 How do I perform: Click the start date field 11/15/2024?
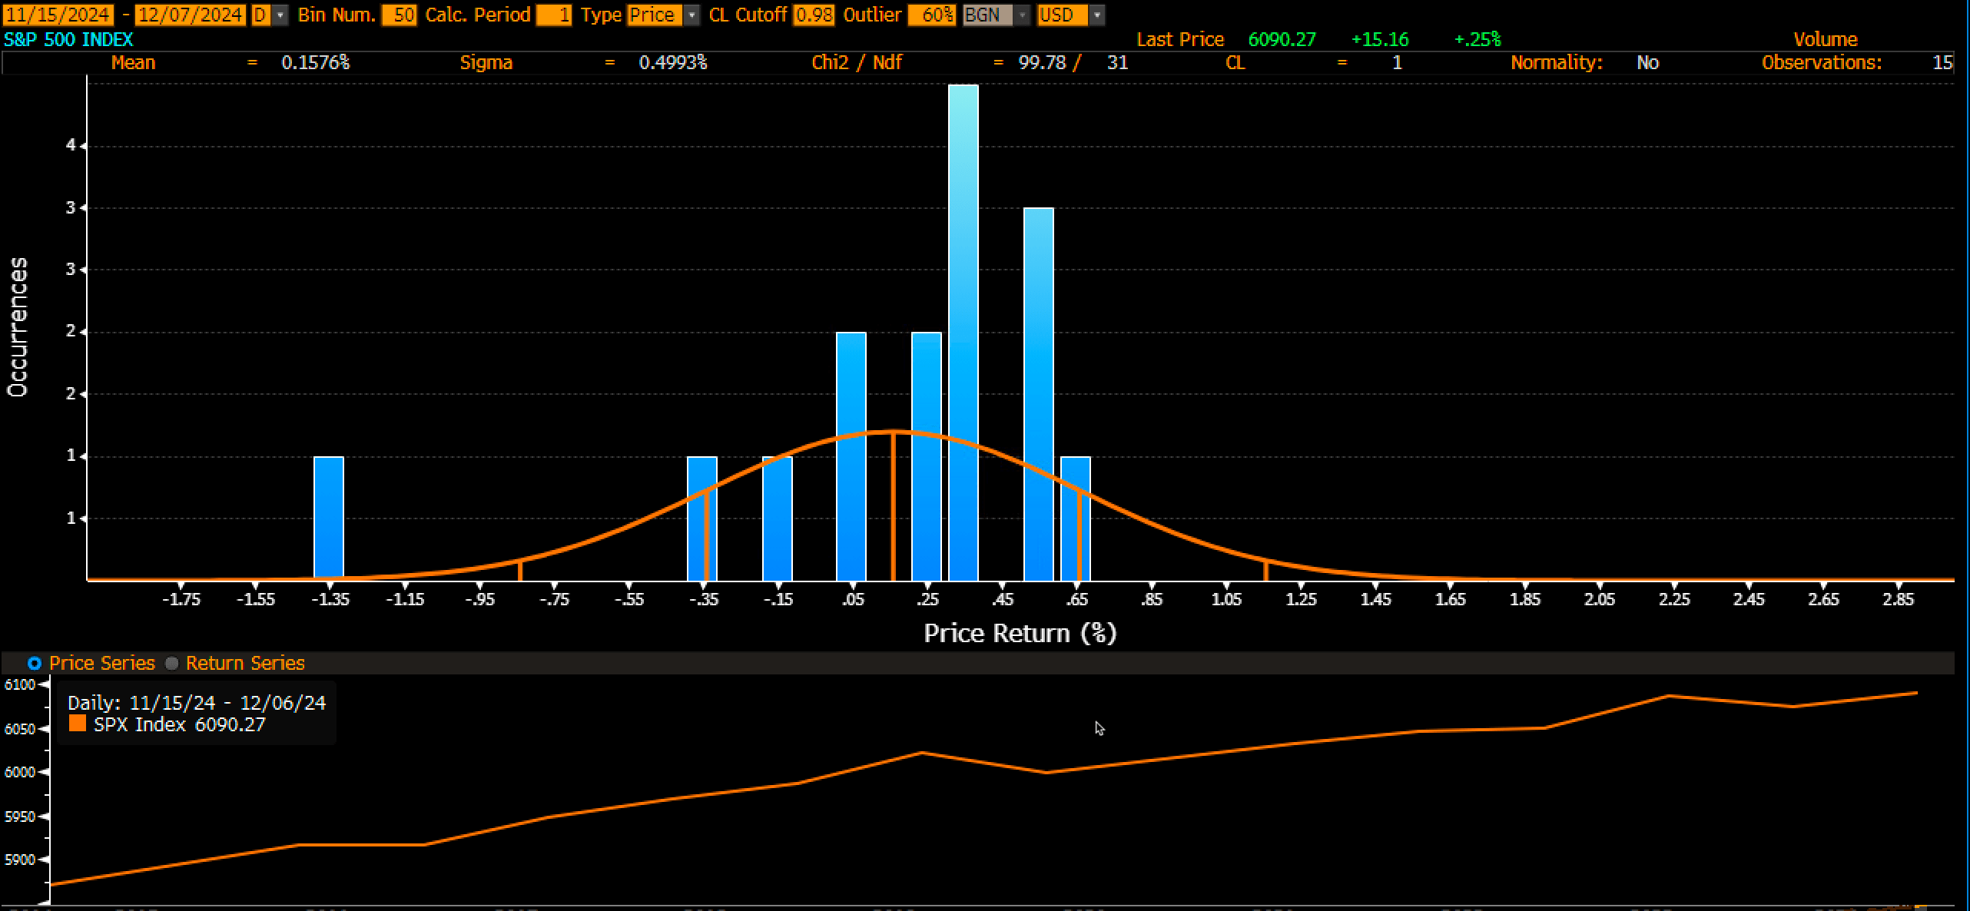[x=58, y=15]
